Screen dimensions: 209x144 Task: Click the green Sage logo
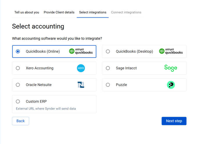point(171,68)
